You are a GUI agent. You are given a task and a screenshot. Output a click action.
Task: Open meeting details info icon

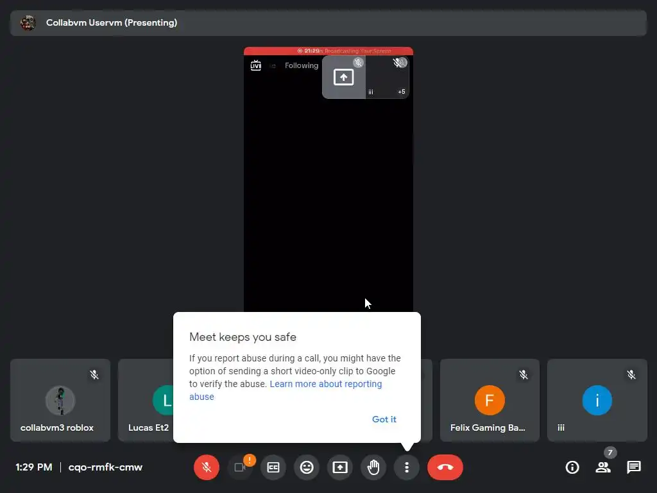572,467
